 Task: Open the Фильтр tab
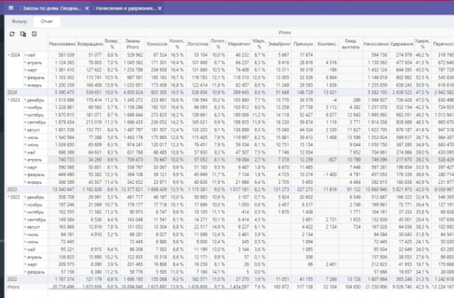(x=19, y=21)
